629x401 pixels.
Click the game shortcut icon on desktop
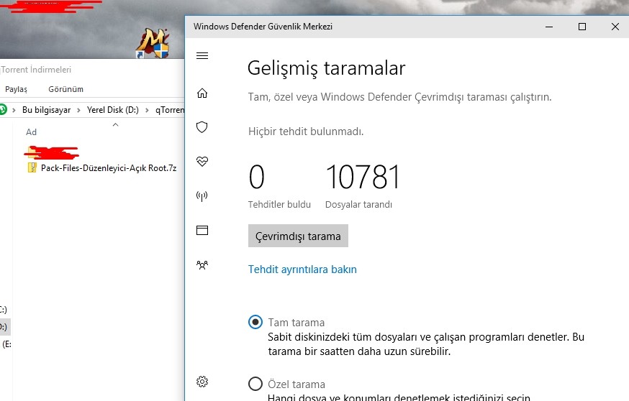[x=152, y=43]
